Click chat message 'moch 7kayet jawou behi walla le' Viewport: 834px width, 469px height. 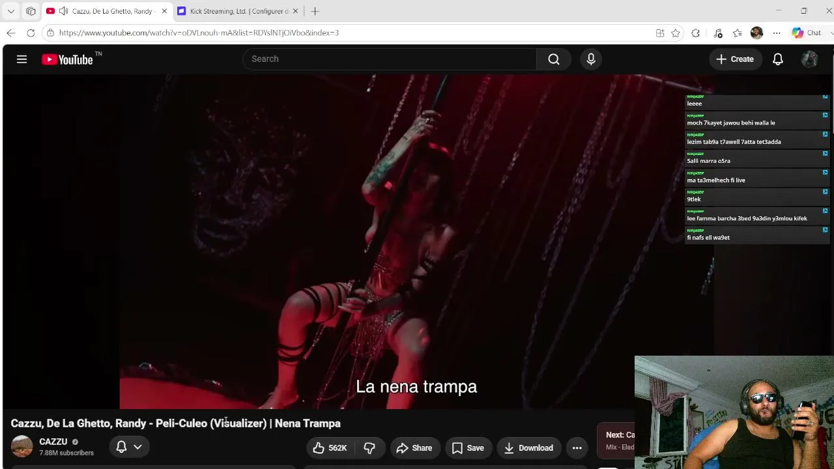coord(731,122)
